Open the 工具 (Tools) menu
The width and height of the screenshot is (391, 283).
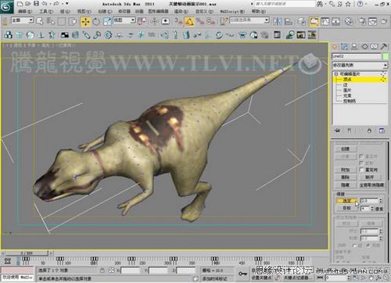point(46,12)
